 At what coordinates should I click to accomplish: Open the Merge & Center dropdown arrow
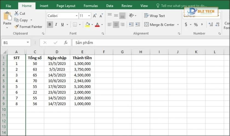pyautogui.click(x=178, y=24)
